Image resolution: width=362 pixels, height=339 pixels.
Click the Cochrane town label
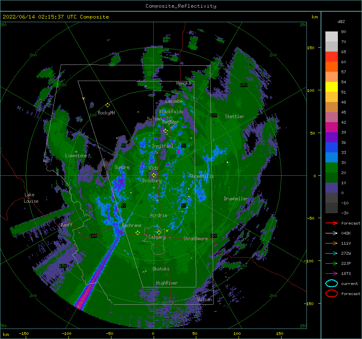coord(132,225)
